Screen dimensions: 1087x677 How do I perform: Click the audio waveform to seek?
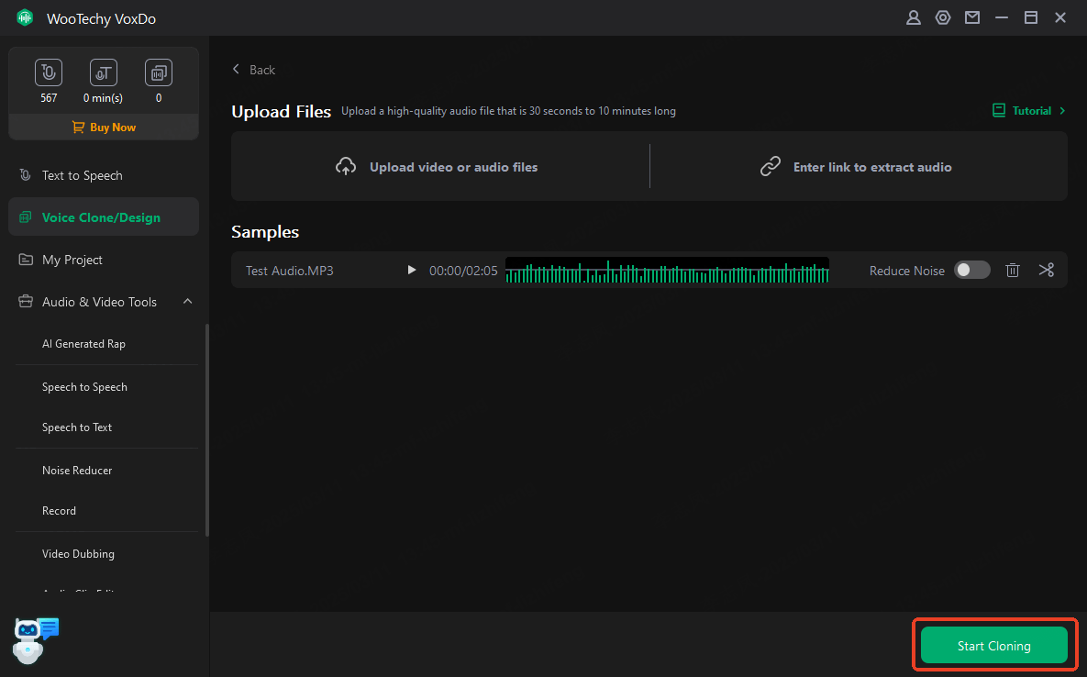(667, 271)
